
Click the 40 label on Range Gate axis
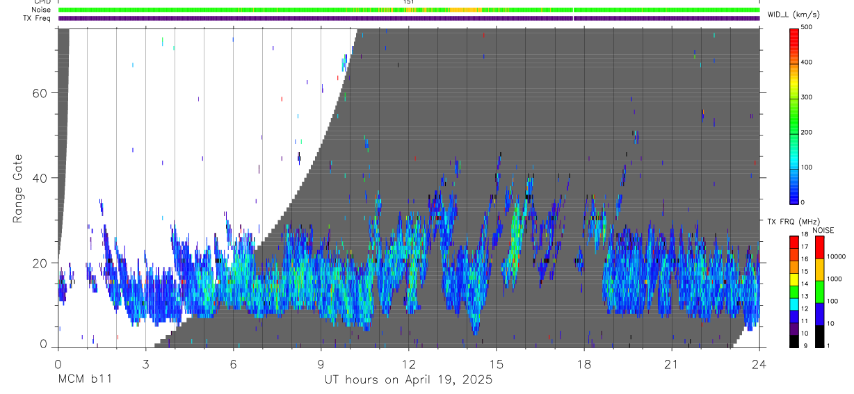tap(38, 178)
